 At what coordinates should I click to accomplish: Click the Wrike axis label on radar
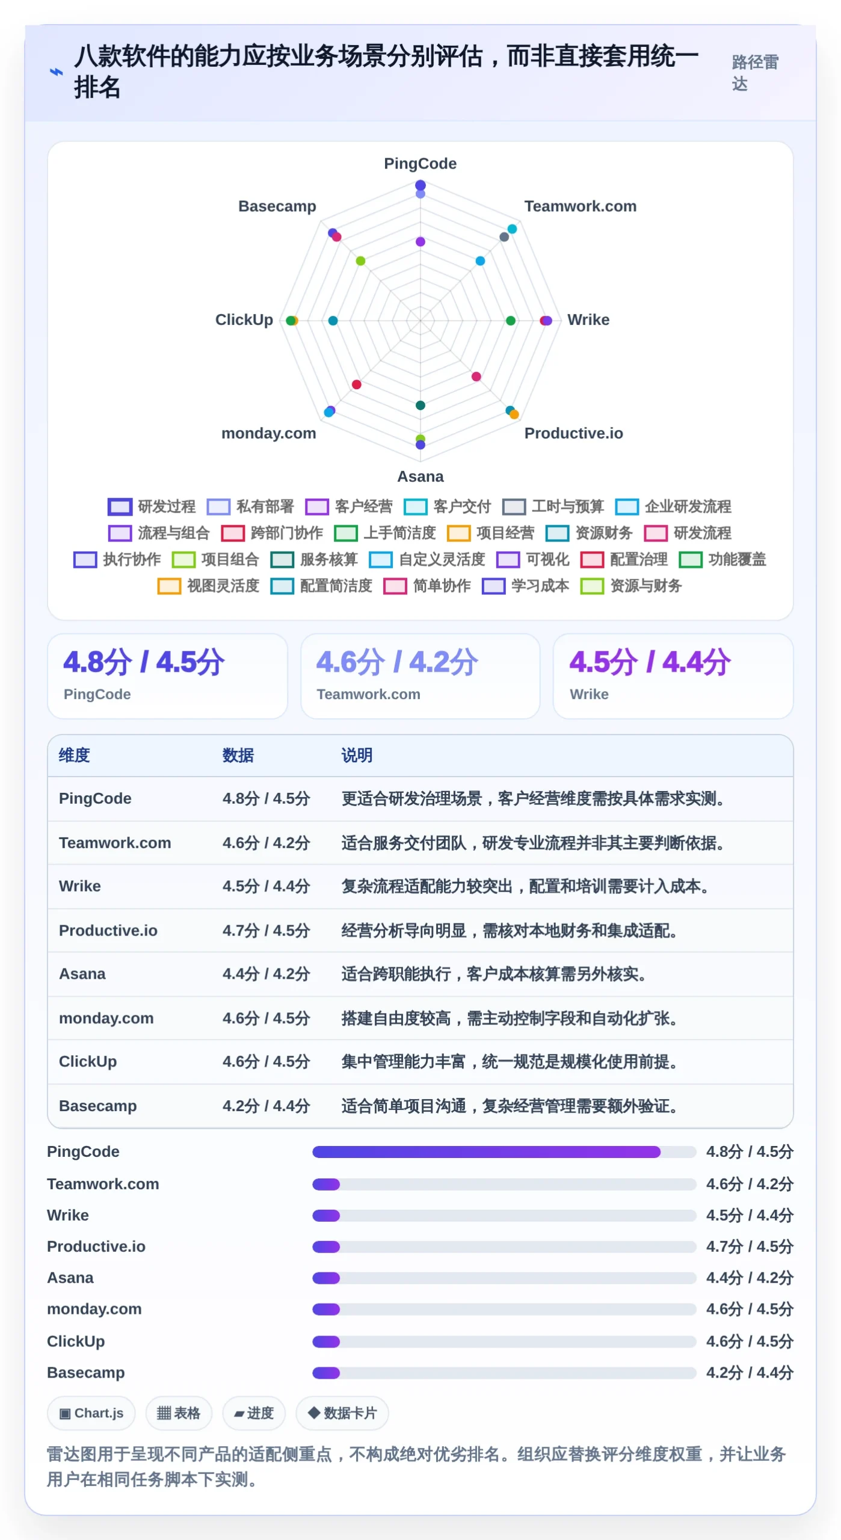pyautogui.click(x=588, y=320)
